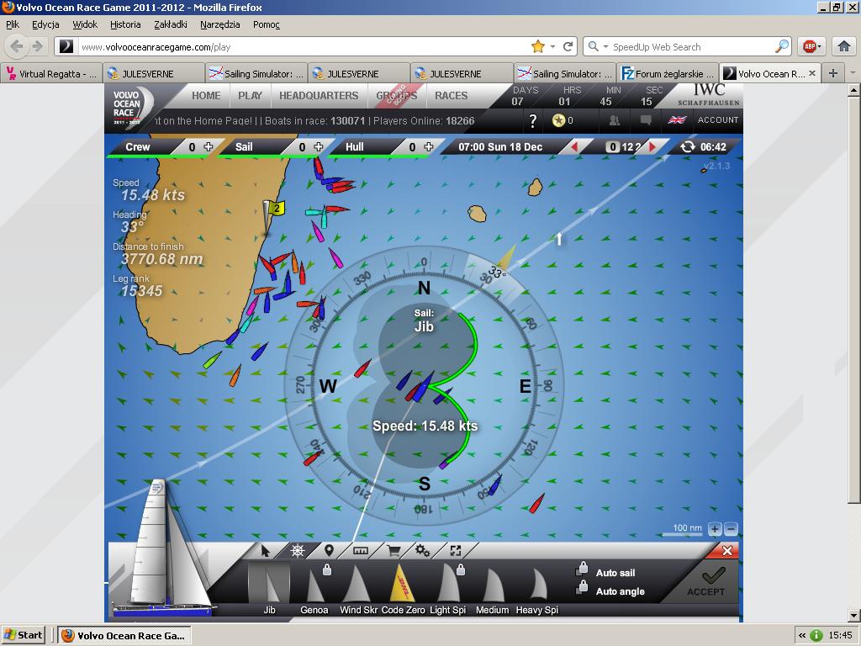
Task: Open the ACCOUNT link
Action: coord(717,120)
